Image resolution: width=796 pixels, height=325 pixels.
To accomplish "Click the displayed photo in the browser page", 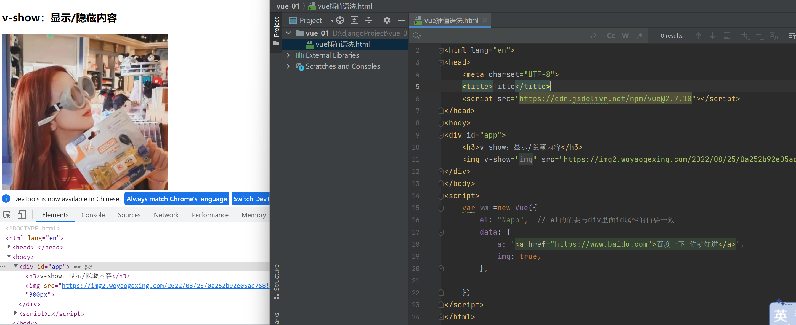I will click(x=85, y=112).
